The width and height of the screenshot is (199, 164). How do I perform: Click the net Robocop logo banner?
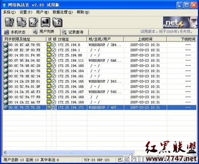tap(180, 22)
